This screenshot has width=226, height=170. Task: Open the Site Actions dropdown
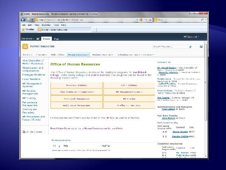[x=28, y=39]
